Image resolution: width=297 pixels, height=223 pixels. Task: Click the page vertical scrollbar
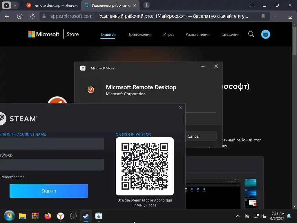pos(294,41)
